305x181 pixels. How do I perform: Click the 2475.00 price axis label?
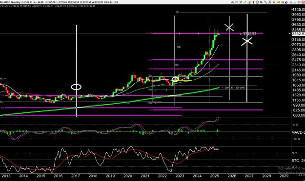(298, 60)
